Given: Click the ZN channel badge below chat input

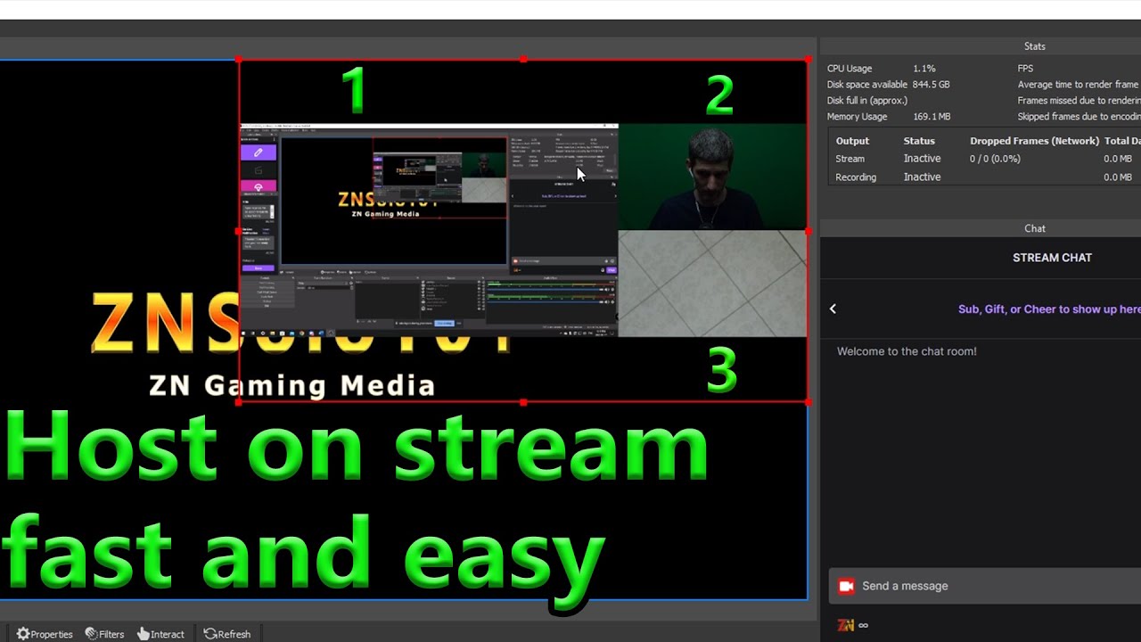Looking at the screenshot, I should click(846, 625).
